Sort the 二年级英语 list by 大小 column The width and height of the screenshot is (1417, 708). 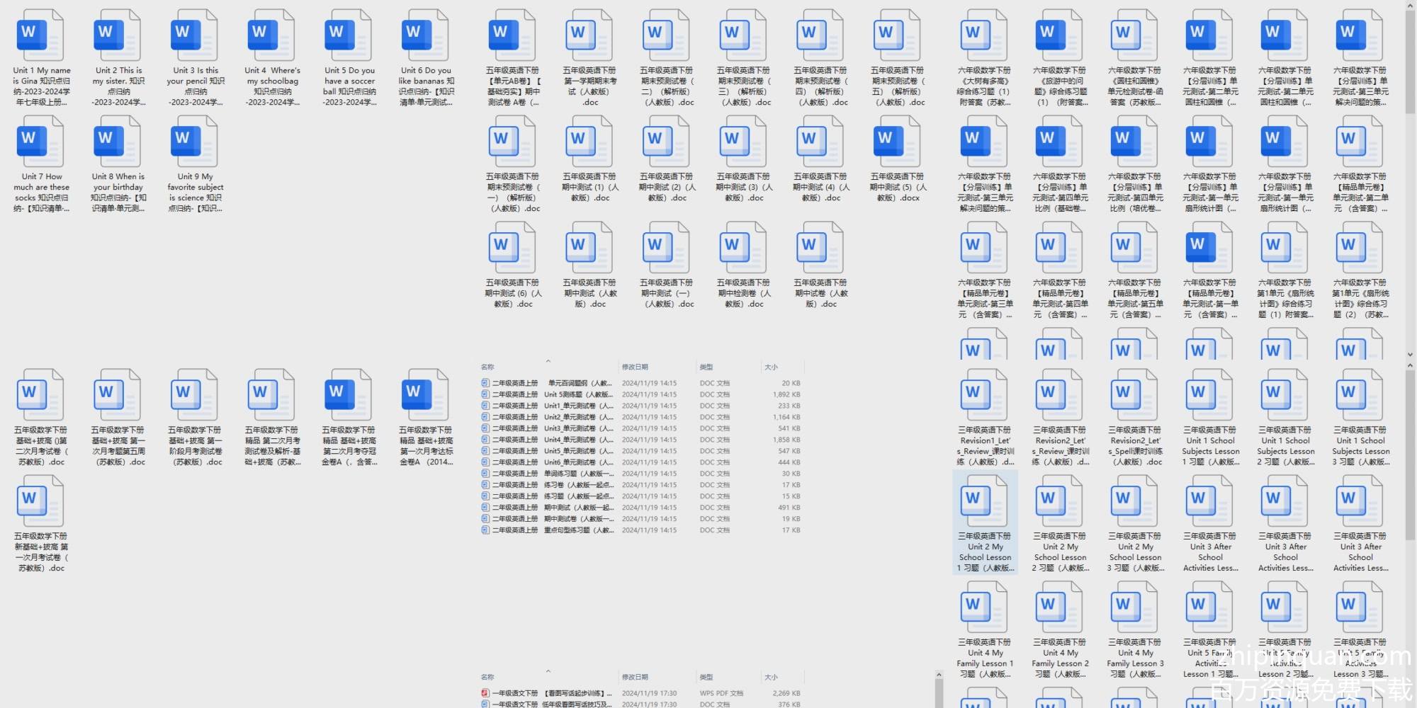pos(771,367)
